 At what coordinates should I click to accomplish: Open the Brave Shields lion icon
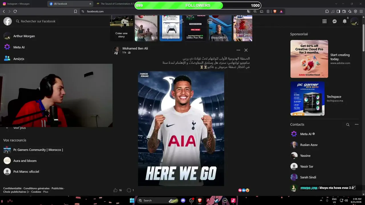click(x=275, y=11)
